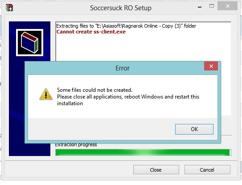Close the Error dialog with red X
The width and height of the screenshot is (242, 185).
211,66
